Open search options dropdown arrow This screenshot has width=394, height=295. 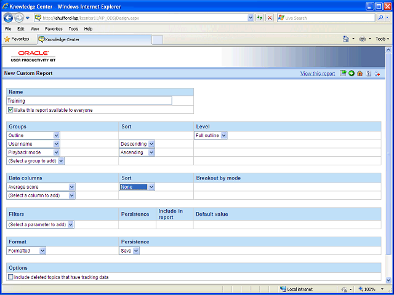pyautogui.click(x=387, y=18)
